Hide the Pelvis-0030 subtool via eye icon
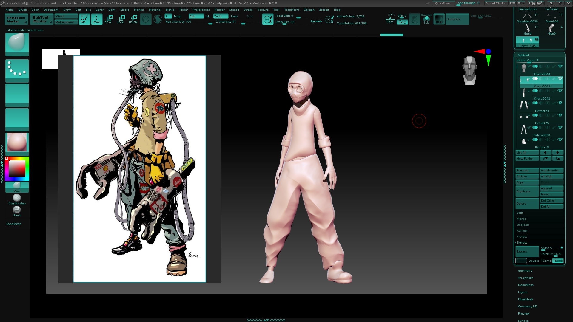The image size is (573, 322). pos(560,127)
